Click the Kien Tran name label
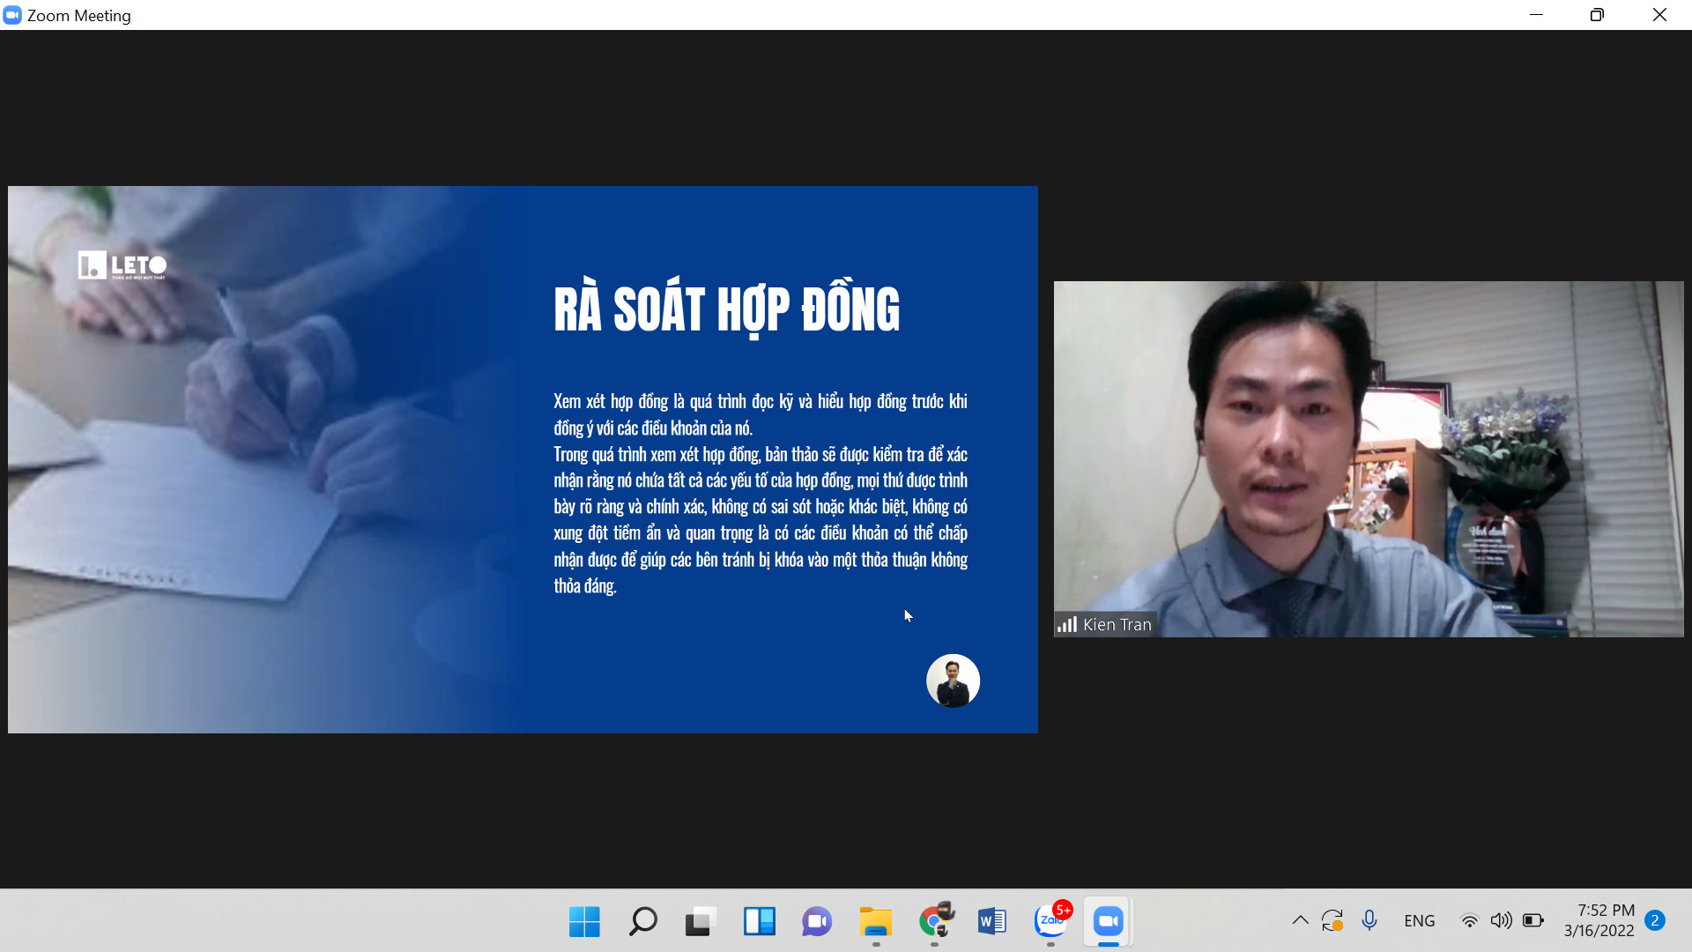The width and height of the screenshot is (1692, 952). 1117,625
